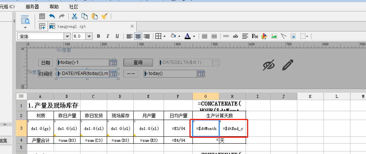Click the format painter brush icon

pos(105,16)
